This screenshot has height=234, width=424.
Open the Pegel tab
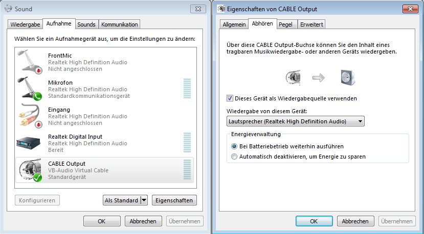click(x=285, y=24)
